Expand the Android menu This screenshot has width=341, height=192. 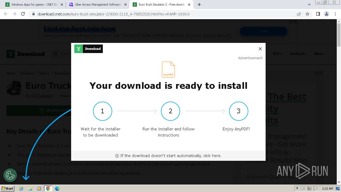point(298,54)
